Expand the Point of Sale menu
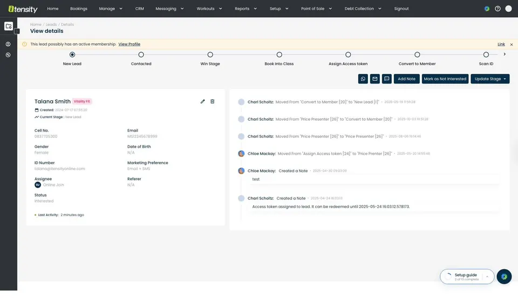518x298 pixels. point(317,9)
